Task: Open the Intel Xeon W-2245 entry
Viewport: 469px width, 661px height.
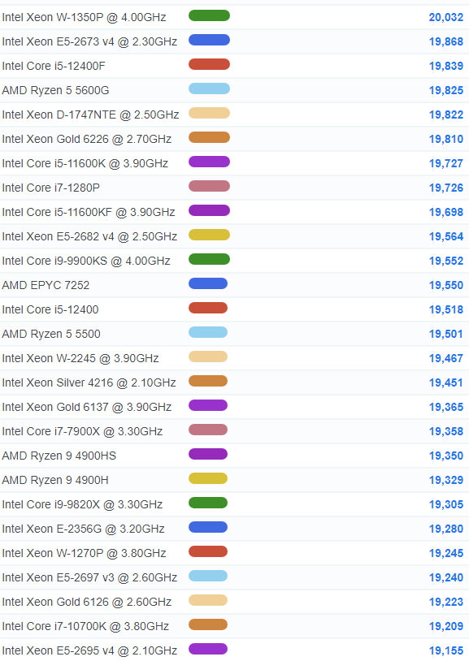Action: coord(80,358)
